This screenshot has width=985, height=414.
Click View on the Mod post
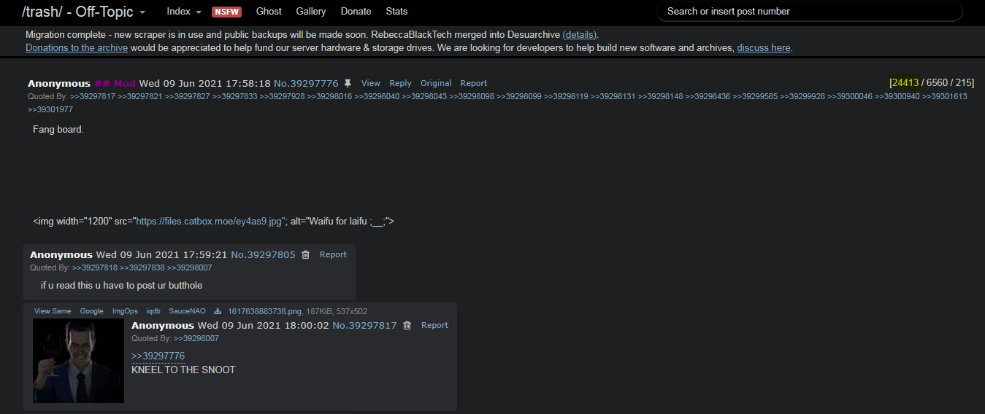point(371,84)
